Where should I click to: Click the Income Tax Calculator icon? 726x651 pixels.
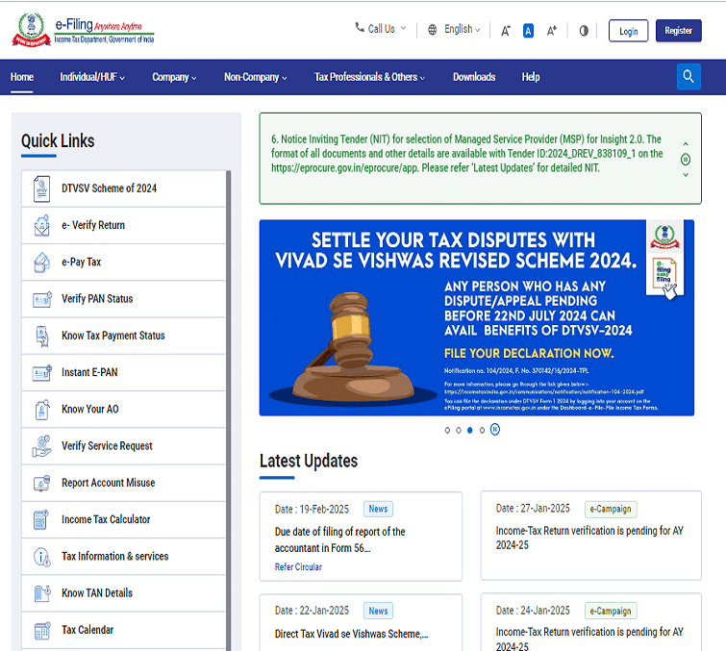point(41,519)
